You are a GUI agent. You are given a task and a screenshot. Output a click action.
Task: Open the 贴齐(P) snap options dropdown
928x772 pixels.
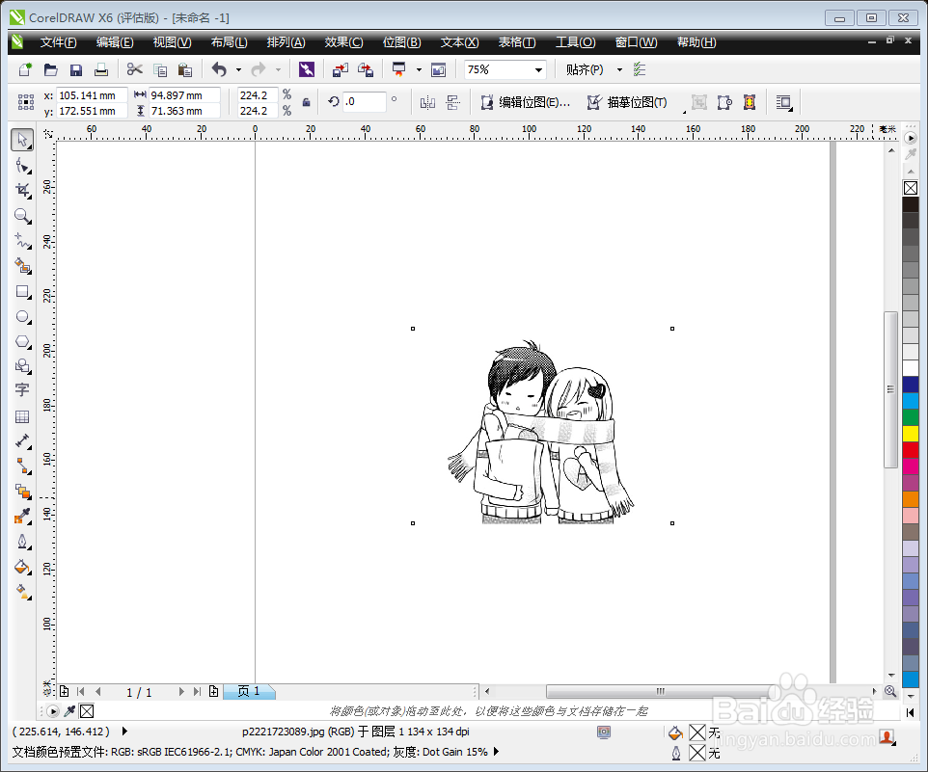click(618, 68)
